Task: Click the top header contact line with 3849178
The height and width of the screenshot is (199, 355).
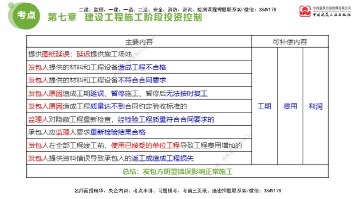Action: point(177,9)
